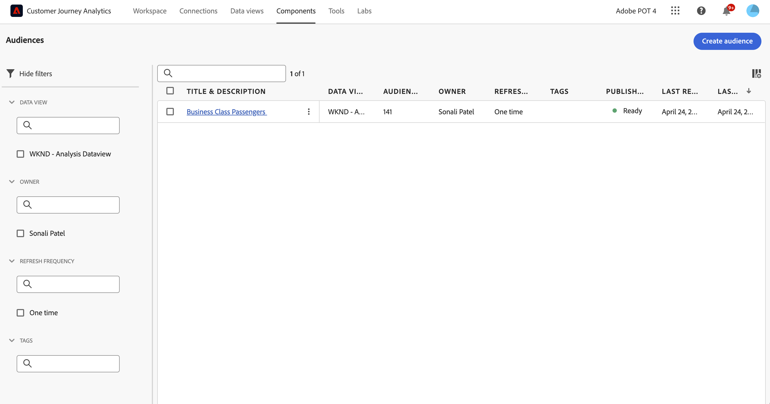Collapse the Data View filter section
The height and width of the screenshot is (404, 770).
12,102
